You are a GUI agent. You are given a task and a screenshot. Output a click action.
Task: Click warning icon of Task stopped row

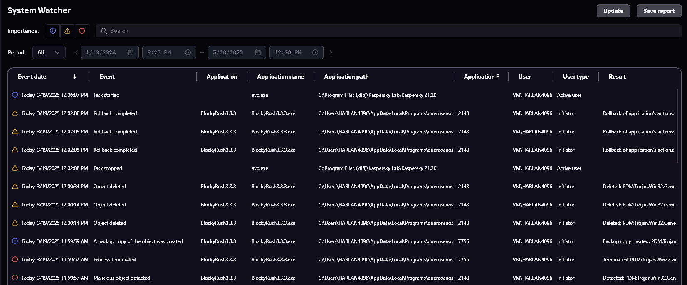click(x=15, y=168)
